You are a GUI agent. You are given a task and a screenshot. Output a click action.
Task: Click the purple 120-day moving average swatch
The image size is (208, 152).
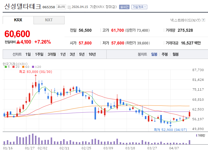[x=33, y=67]
